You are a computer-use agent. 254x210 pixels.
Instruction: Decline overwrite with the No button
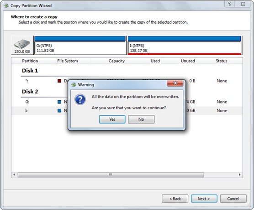tap(141, 119)
